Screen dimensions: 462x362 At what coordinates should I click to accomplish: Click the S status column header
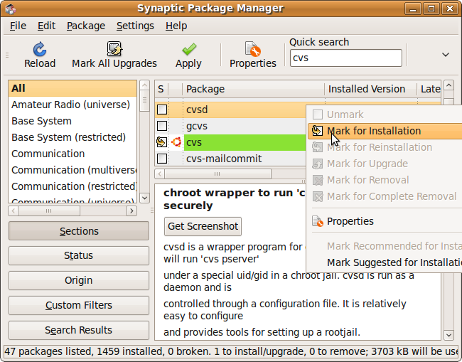pos(161,89)
